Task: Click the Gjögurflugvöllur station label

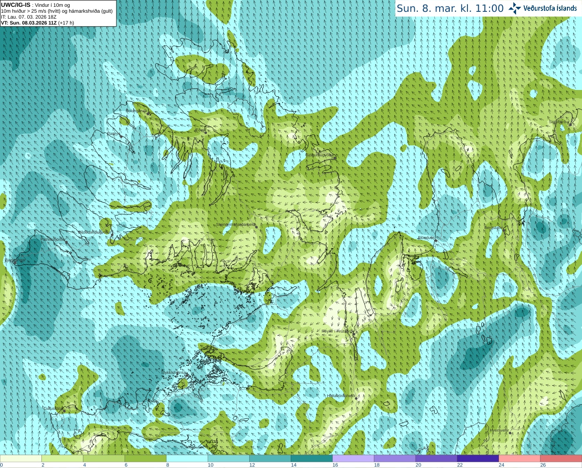Action: tap(320, 155)
